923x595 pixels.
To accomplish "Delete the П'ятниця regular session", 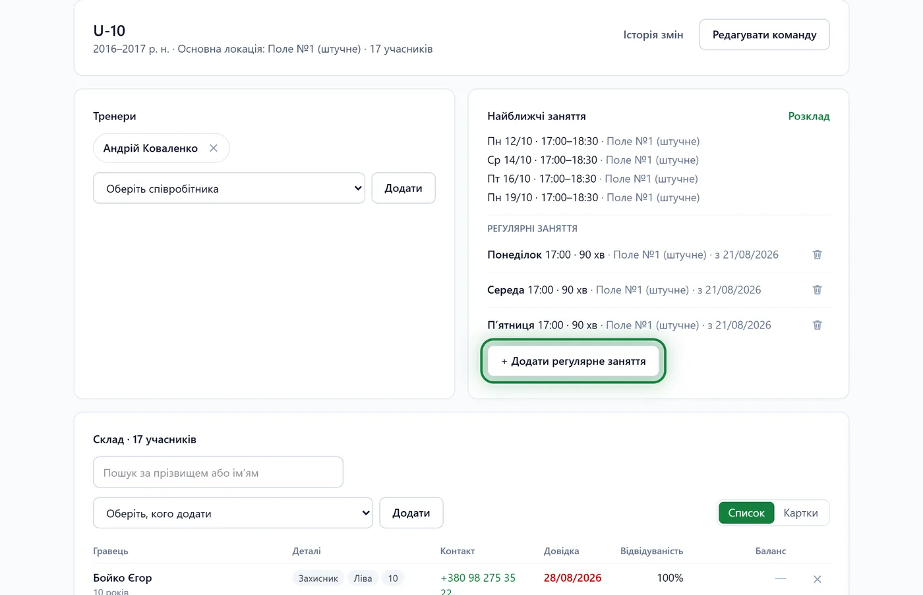I will (817, 325).
